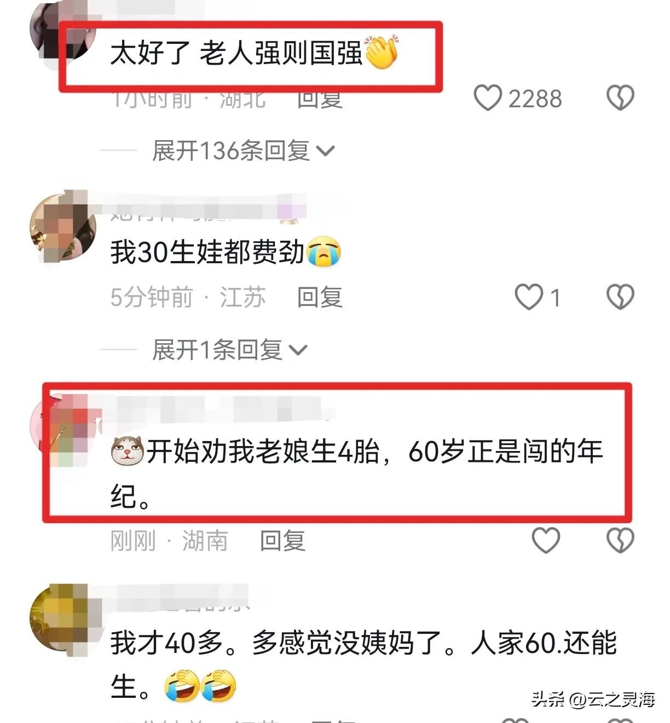The height and width of the screenshot is (723, 670).
Task: Open avatar of the '我30生娃都费劲' commenter
Action: [x=63, y=227]
